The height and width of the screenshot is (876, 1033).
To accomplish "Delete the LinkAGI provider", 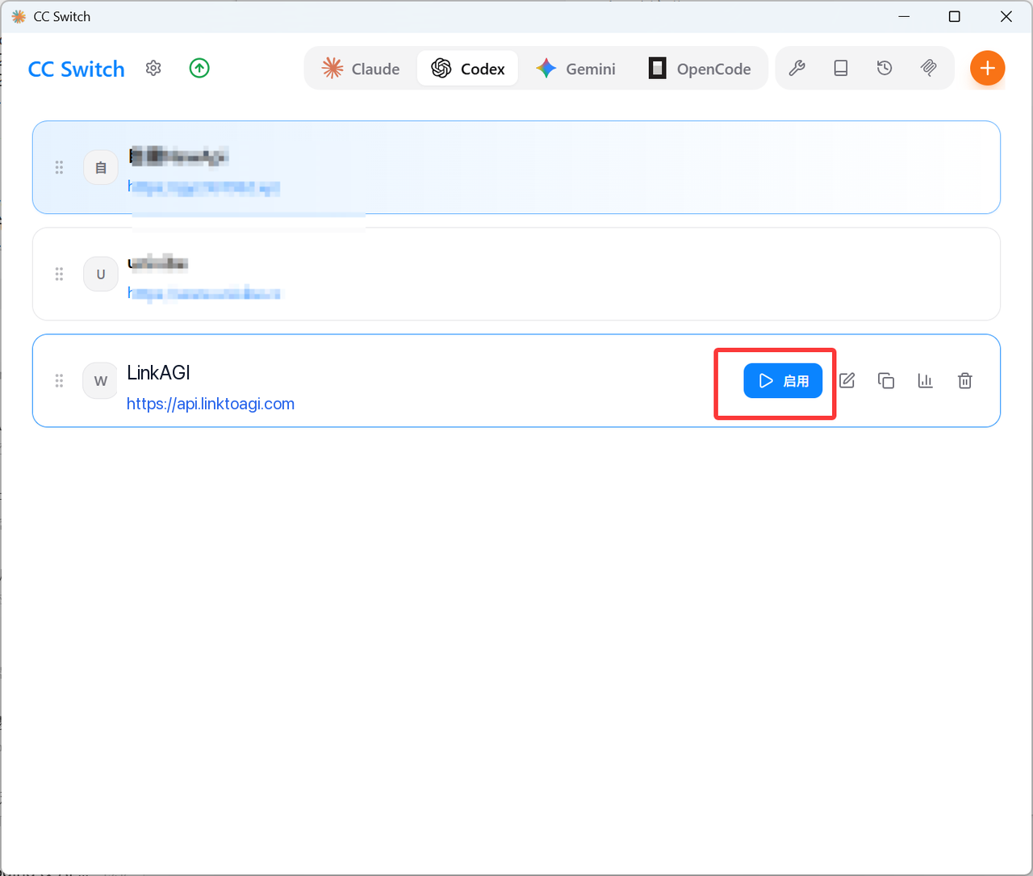I will (965, 380).
